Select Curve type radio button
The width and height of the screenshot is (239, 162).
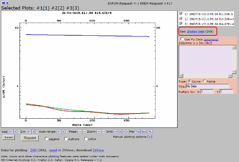tap(190, 81)
